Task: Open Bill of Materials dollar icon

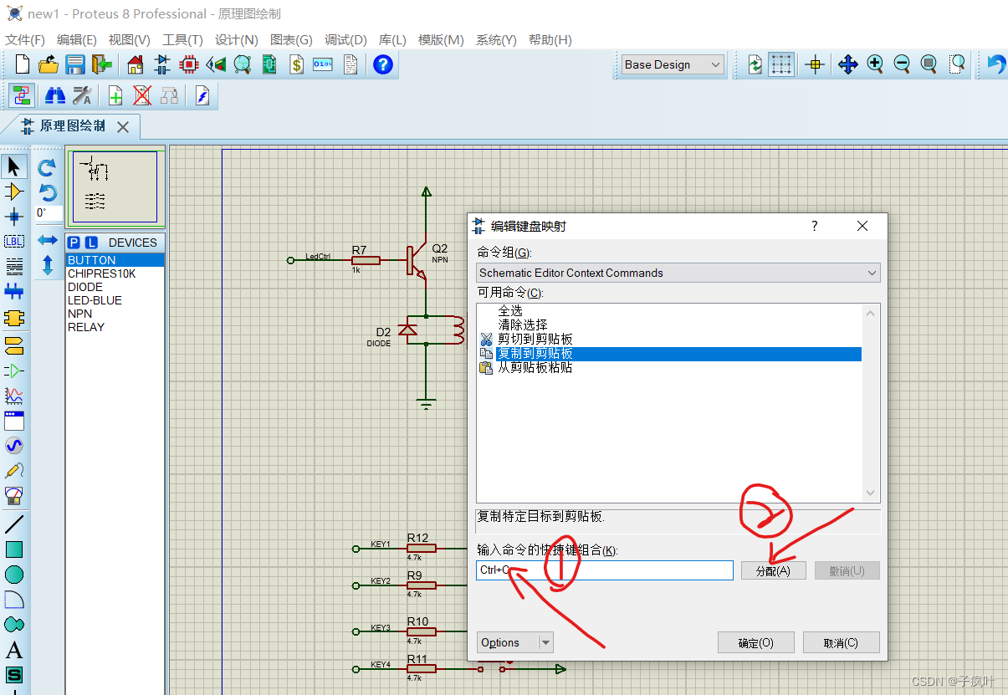Action: (296, 64)
